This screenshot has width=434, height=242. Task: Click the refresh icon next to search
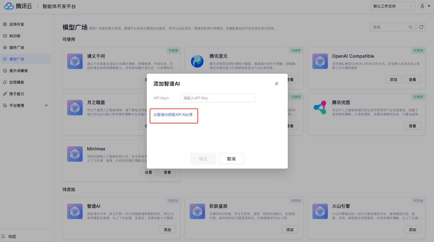click(x=421, y=27)
